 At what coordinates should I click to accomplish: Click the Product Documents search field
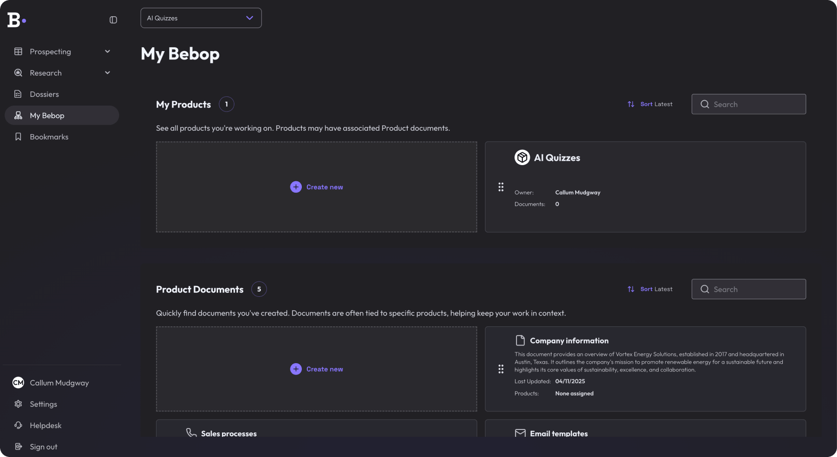click(x=748, y=289)
